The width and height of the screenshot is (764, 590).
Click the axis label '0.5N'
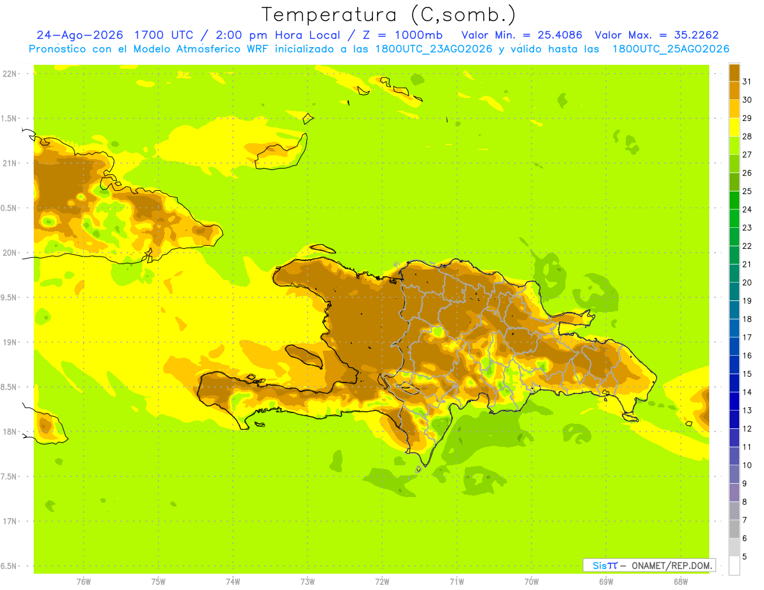10,208
